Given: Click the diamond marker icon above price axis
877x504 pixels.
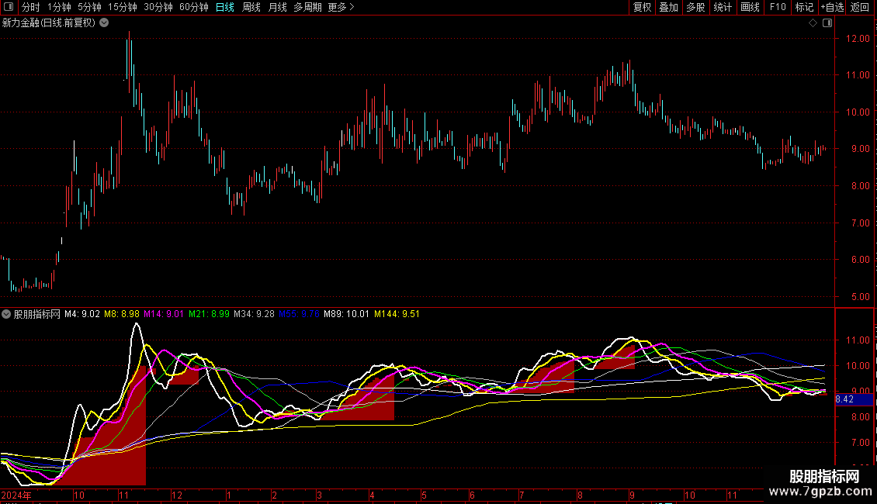Looking at the screenshot, I should pos(813,23).
